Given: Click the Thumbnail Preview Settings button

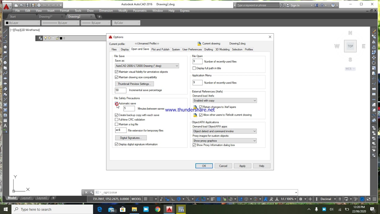Looking at the screenshot, I should pos(134,84).
